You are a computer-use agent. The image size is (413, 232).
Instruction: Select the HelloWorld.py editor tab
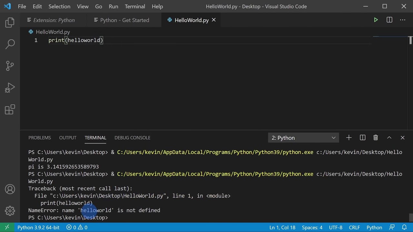pos(191,20)
